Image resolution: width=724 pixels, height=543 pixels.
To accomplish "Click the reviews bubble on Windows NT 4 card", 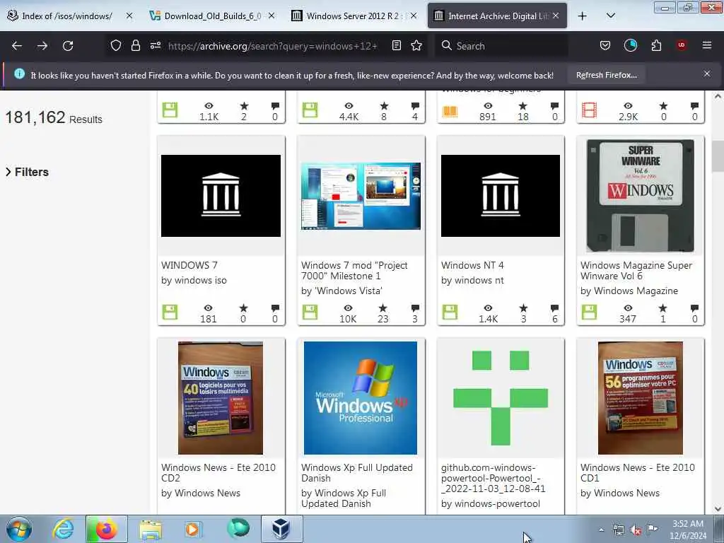I will coord(554,308).
